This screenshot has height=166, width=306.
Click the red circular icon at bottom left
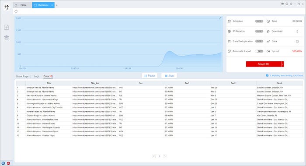(x=8, y=163)
